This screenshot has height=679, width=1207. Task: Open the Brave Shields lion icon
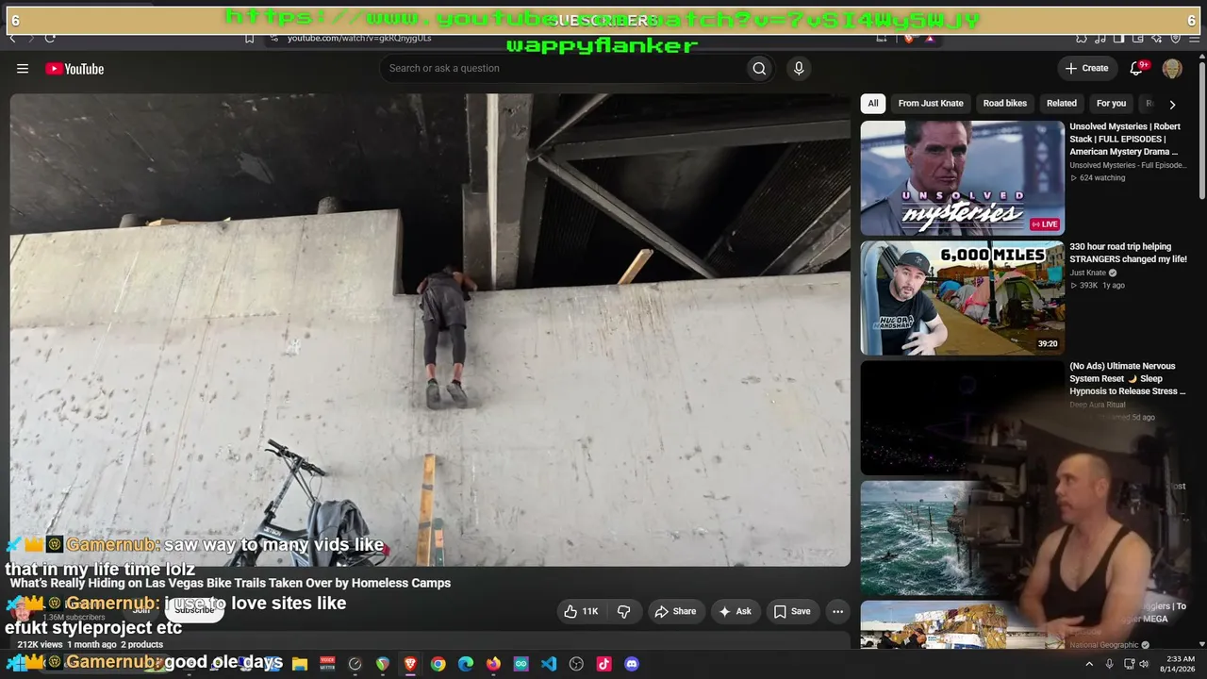pyautogui.click(x=908, y=38)
